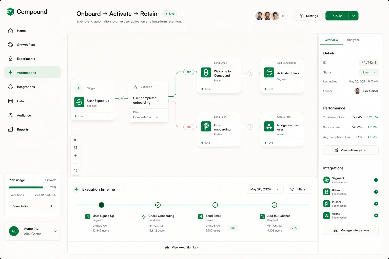The width and height of the screenshot is (389, 259).
Task: Click Add to Audience Segment icon in timeline
Action: (262, 217)
